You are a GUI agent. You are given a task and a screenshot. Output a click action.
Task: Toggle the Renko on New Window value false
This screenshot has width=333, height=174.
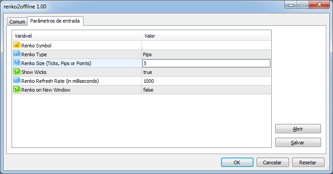click(x=206, y=90)
